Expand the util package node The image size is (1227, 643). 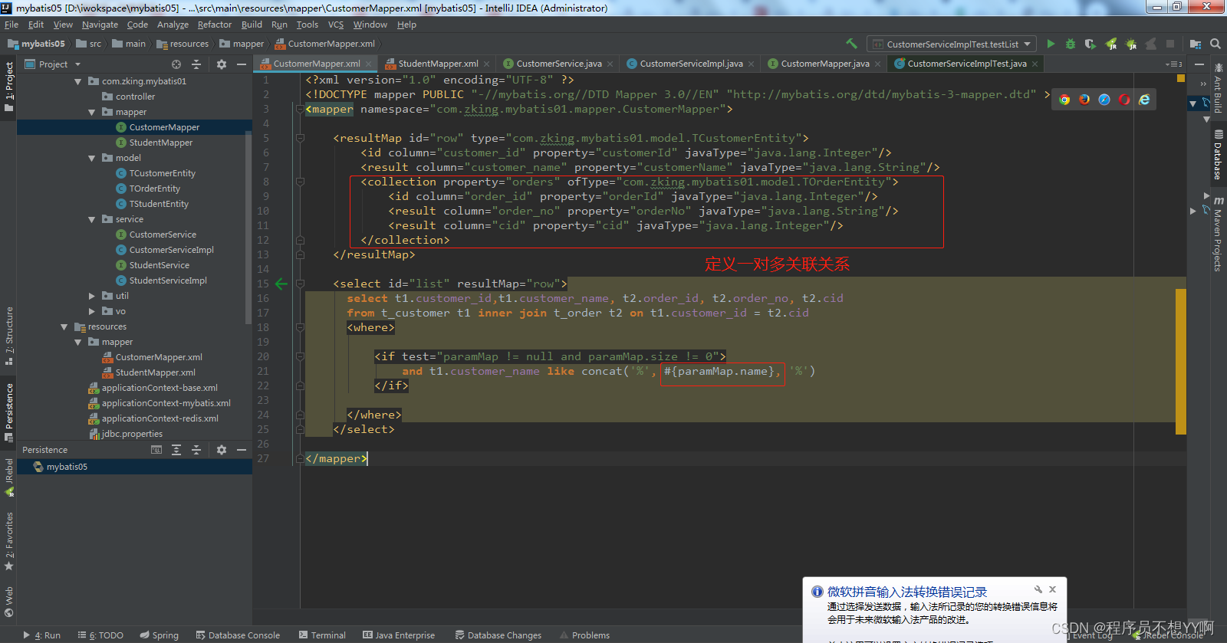pos(91,296)
